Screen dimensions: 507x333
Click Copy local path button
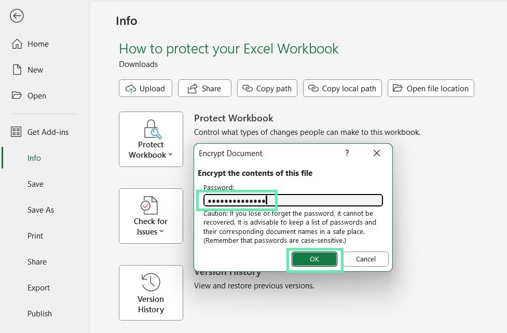pos(342,88)
